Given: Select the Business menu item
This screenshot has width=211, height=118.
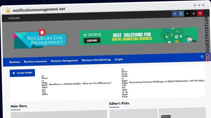Looking at the screenshot, I should (x=15, y=62).
